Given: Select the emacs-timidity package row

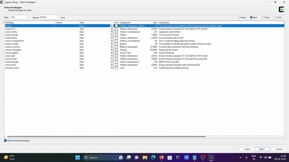Looking at the screenshot, I should (144, 62).
